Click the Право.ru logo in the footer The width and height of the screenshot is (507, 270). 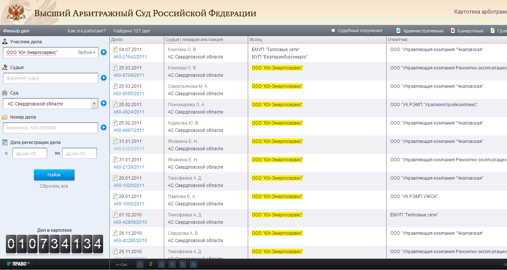click(18, 264)
